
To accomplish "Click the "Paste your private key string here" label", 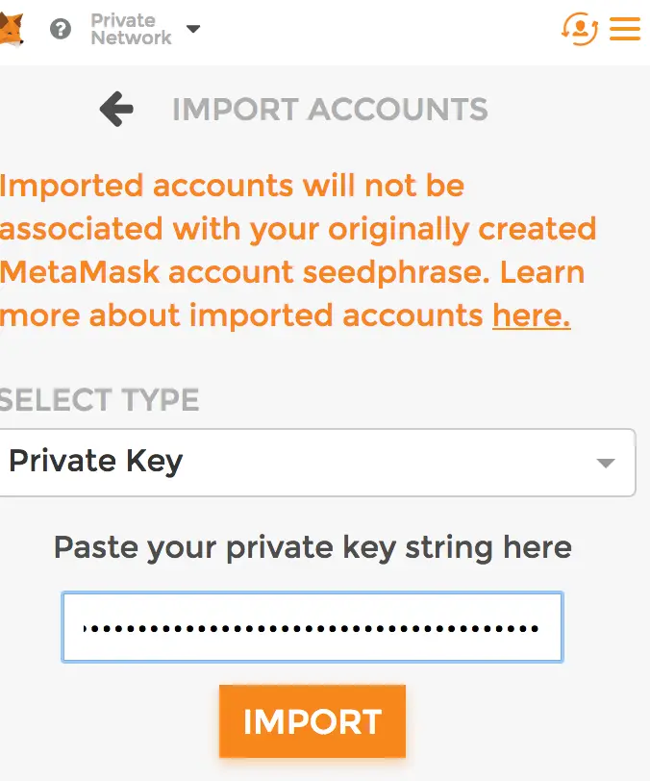I will 312,548.
